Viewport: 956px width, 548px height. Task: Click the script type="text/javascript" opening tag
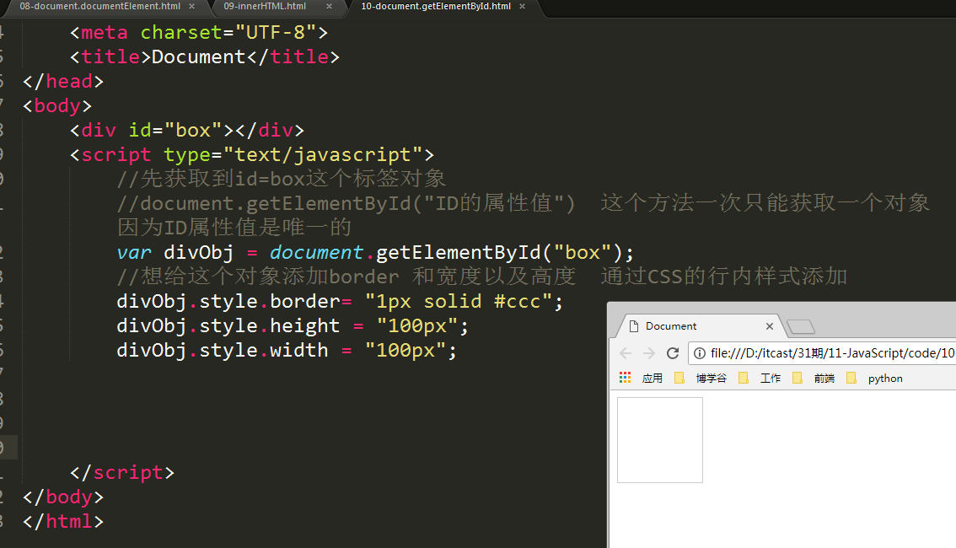point(252,155)
